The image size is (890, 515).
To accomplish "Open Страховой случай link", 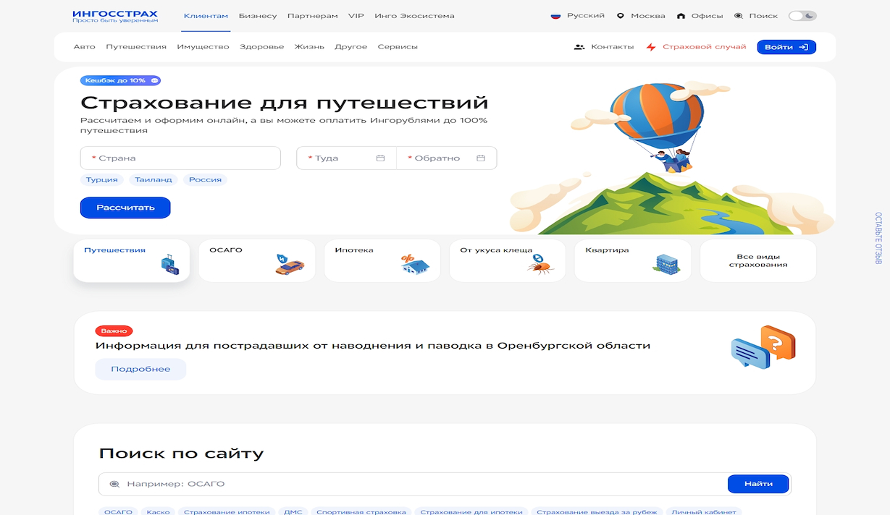I will point(704,47).
